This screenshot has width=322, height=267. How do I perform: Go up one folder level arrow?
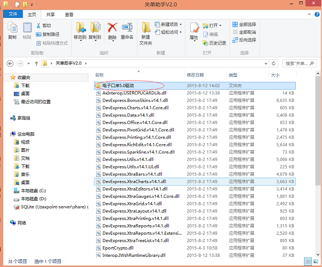click(x=36, y=64)
